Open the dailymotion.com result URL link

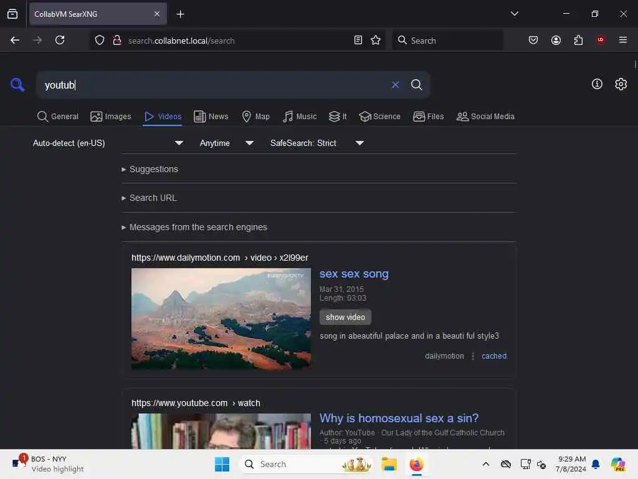pyautogui.click(x=220, y=258)
